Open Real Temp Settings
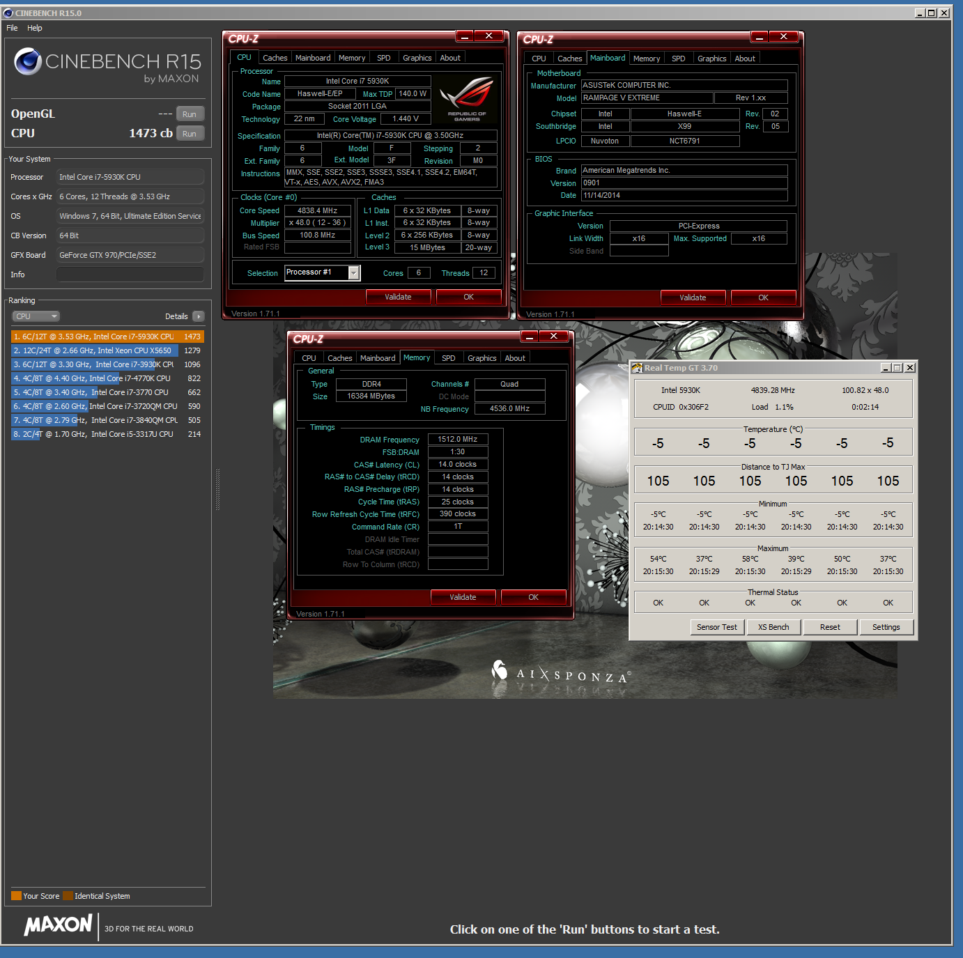 (886, 627)
